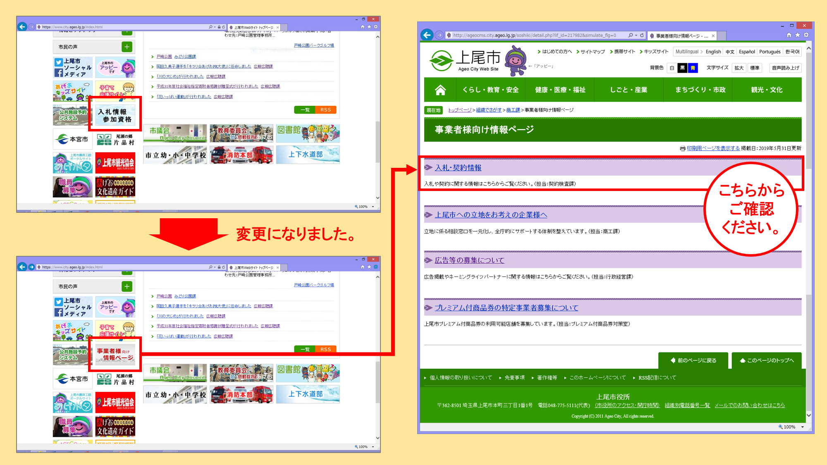Click 前のページに戻る button
The height and width of the screenshot is (465, 827).
click(693, 360)
